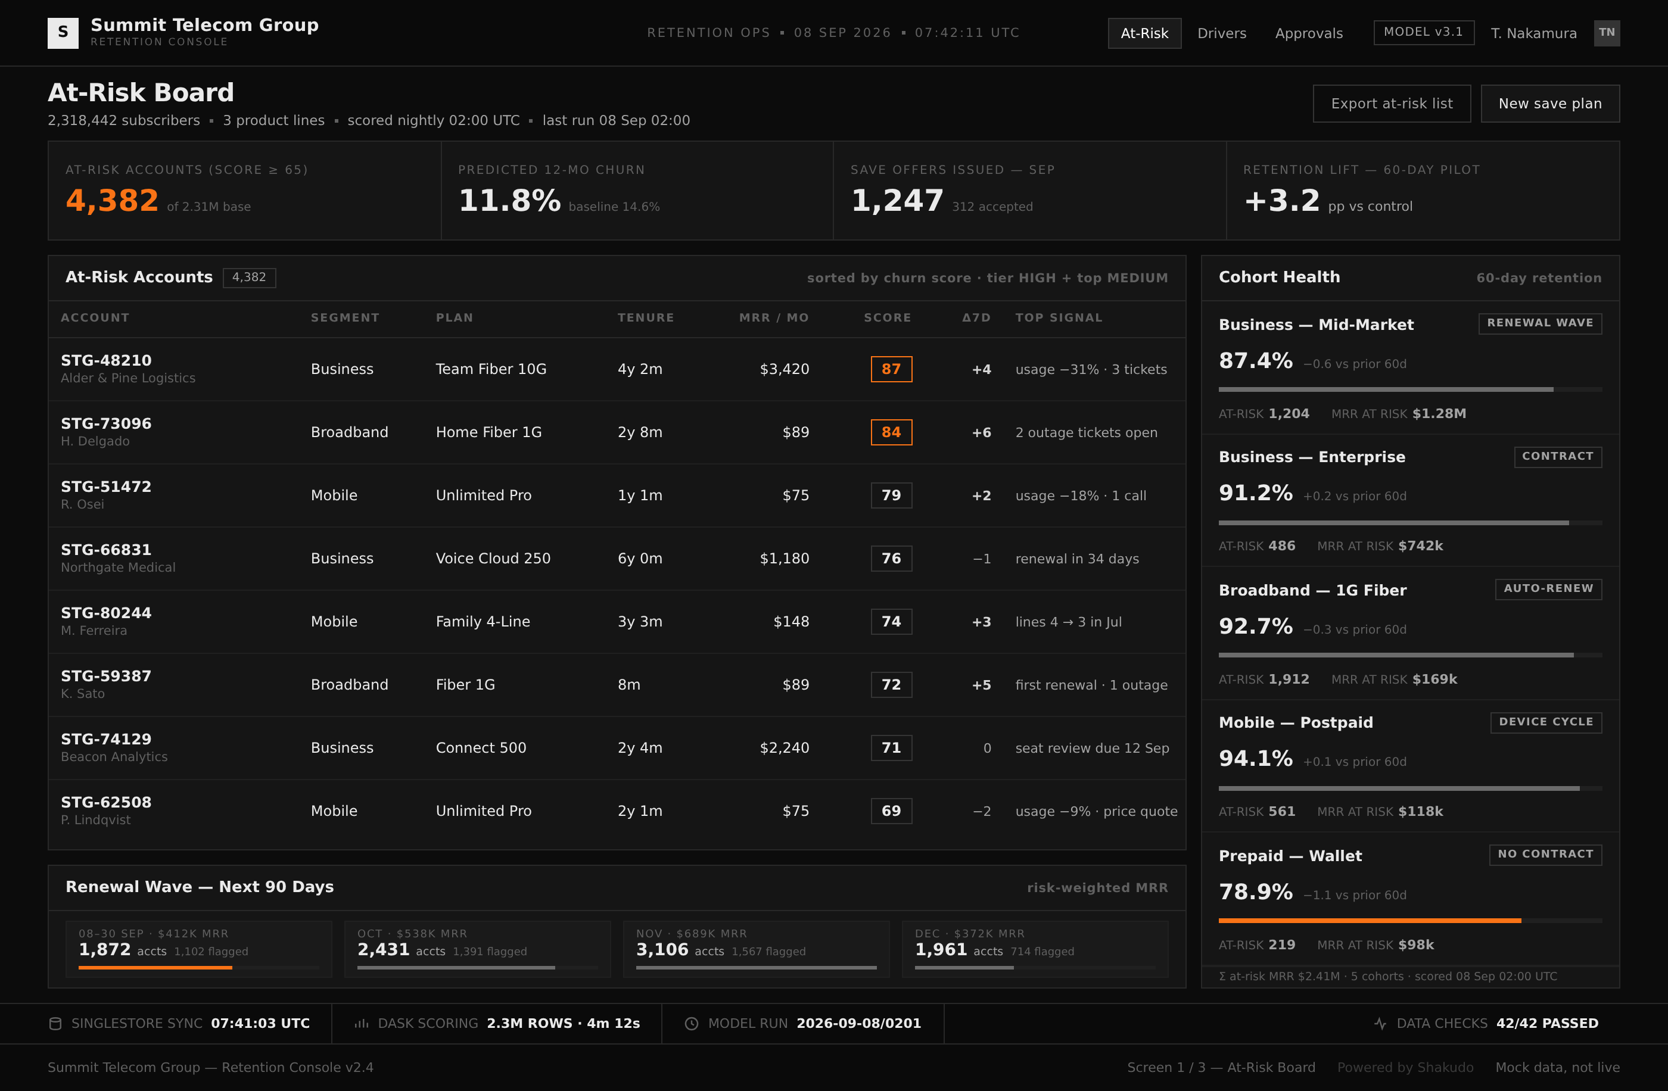Click the NO CONTRACT tag on Prepaid
The image size is (1668, 1091).
pos(1545,854)
